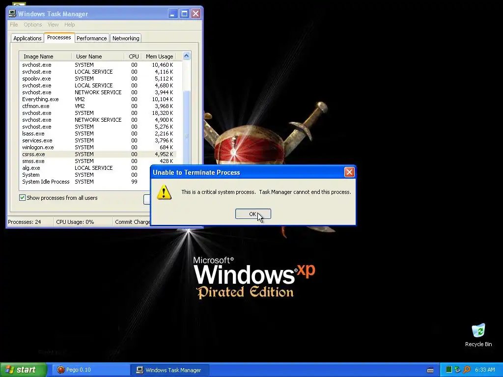Click the orange Everything search tray icon

467,370
